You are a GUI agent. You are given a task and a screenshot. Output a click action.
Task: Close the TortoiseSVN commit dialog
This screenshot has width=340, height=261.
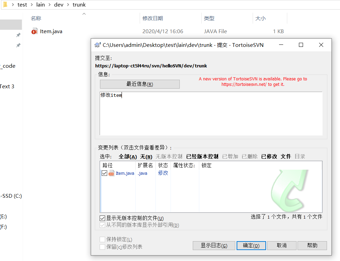pyautogui.click(x=321, y=45)
